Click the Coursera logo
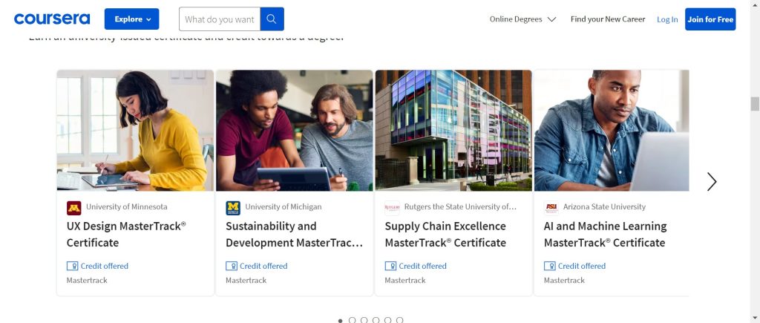Image resolution: width=760 pixels, height=323 pixels. pos(52,19)
